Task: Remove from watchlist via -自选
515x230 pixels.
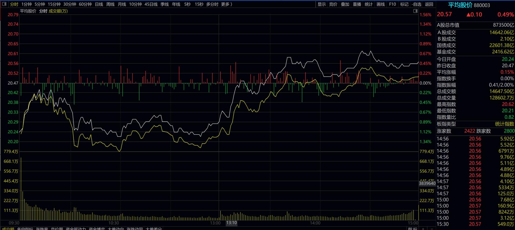Action: pos(416,4)
